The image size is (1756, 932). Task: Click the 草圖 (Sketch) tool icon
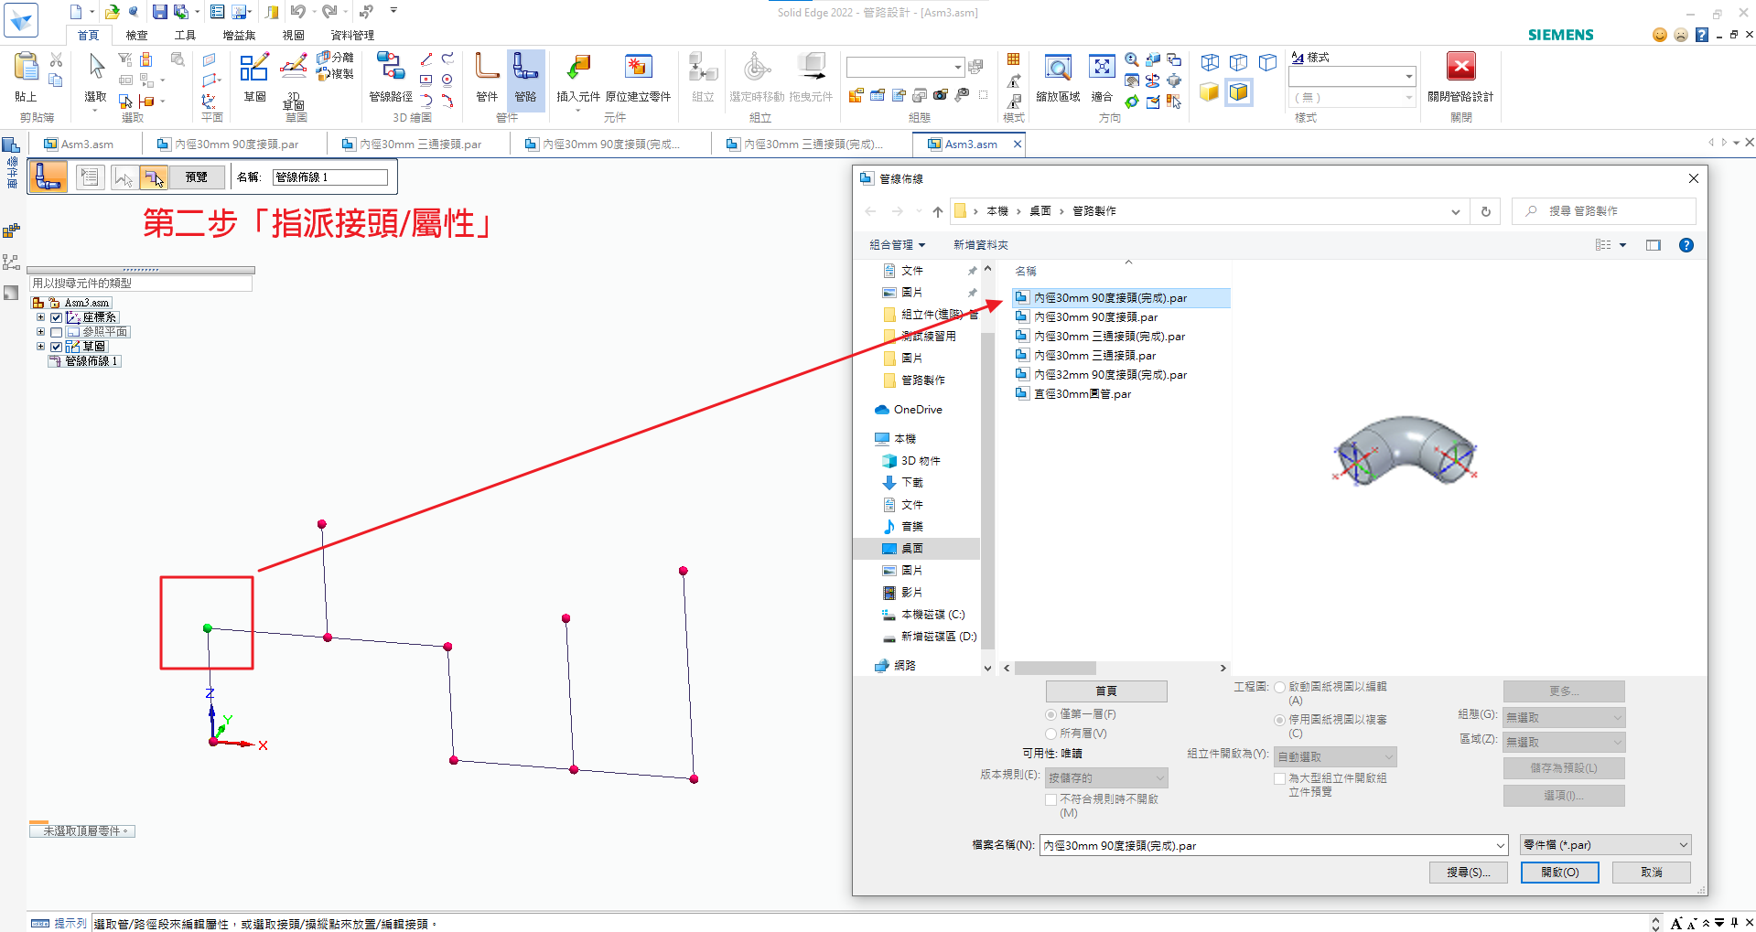(254, 67)
